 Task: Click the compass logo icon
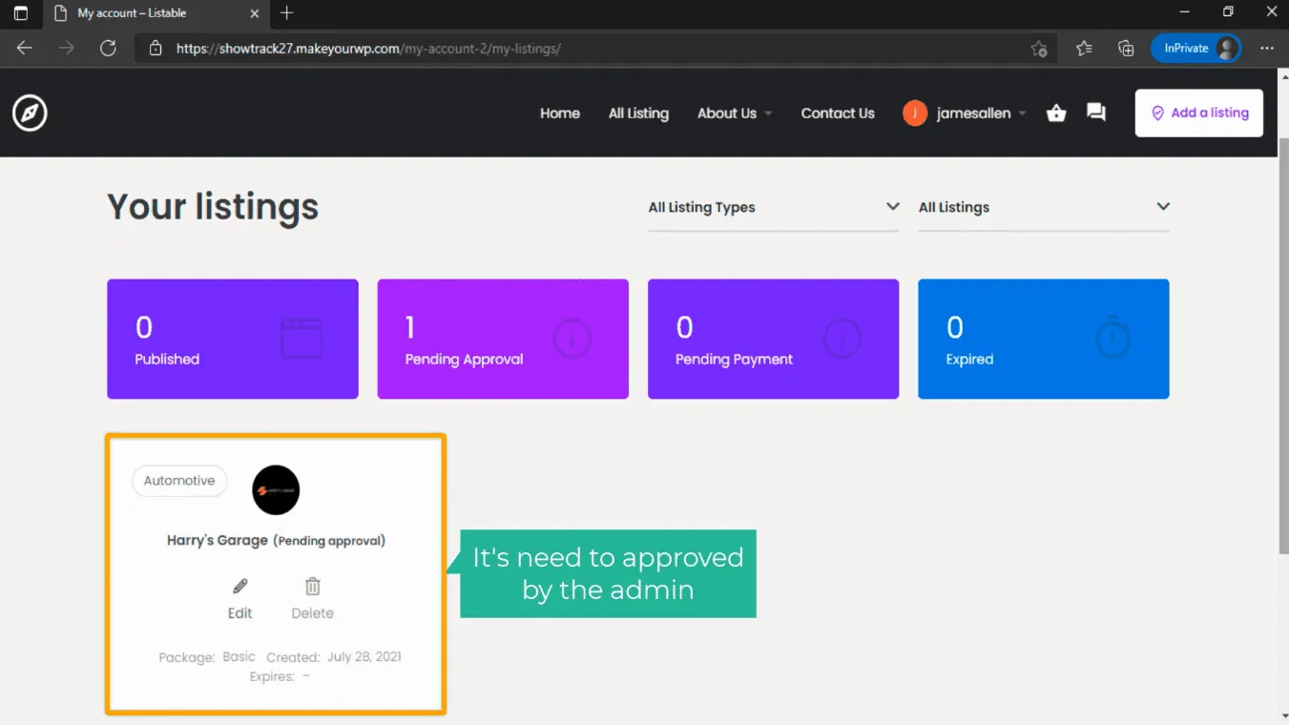click(x=30, y=113)
